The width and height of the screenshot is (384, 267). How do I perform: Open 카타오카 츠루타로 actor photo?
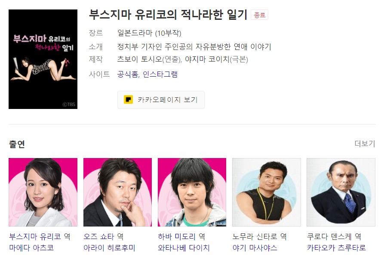341,192
